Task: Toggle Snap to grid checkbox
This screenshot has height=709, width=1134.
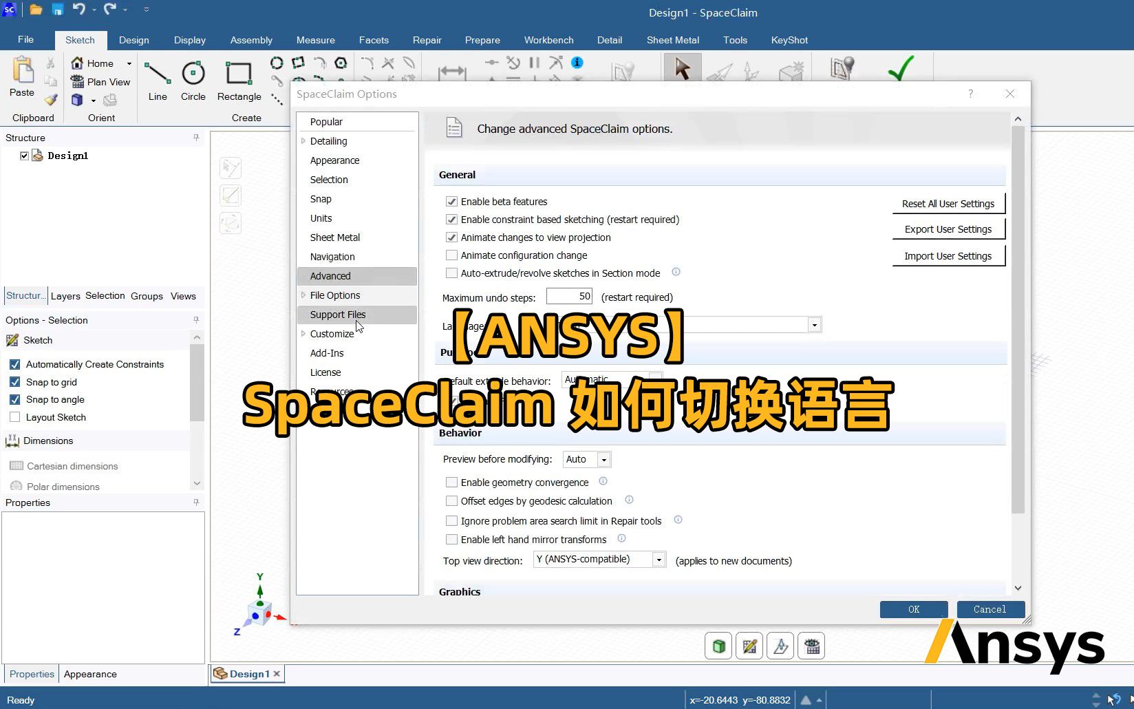Action: click(14, 382)
